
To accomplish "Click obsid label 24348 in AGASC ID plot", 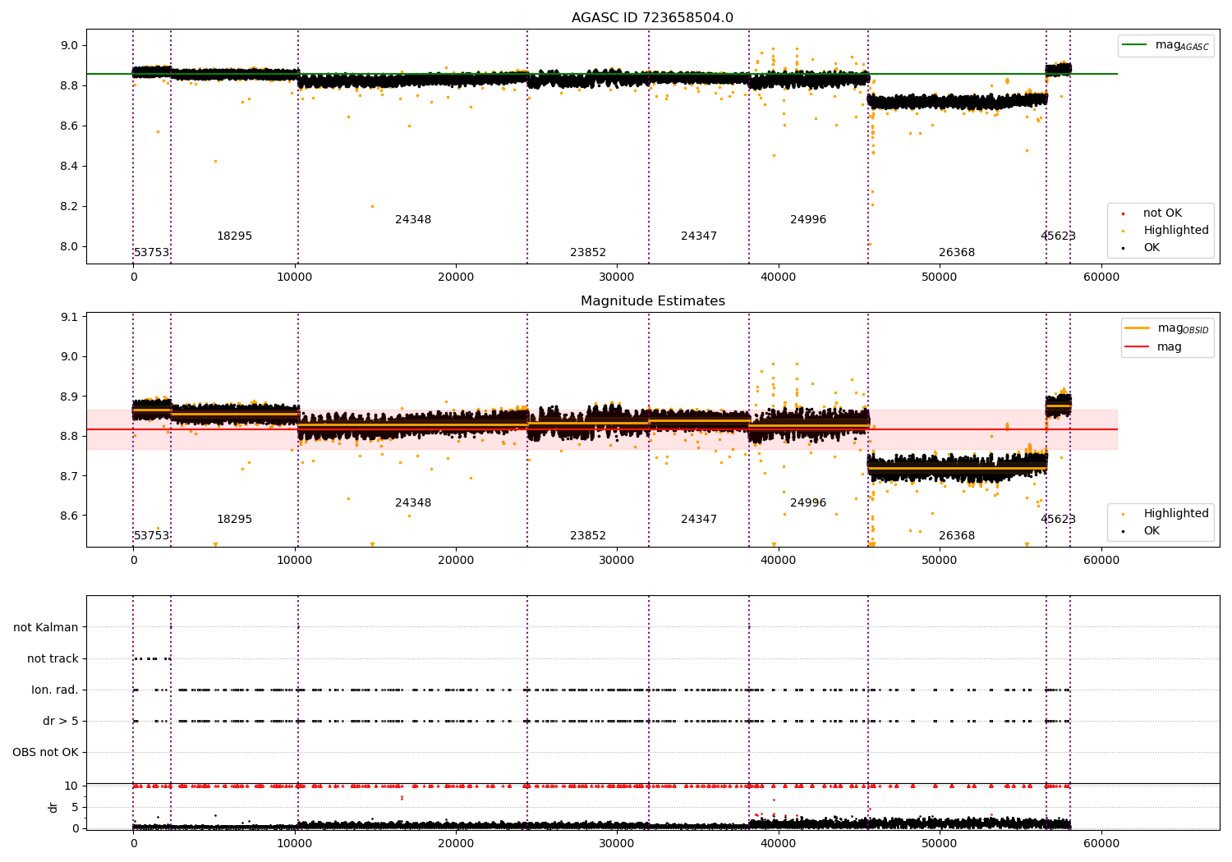I will [413, 220].
